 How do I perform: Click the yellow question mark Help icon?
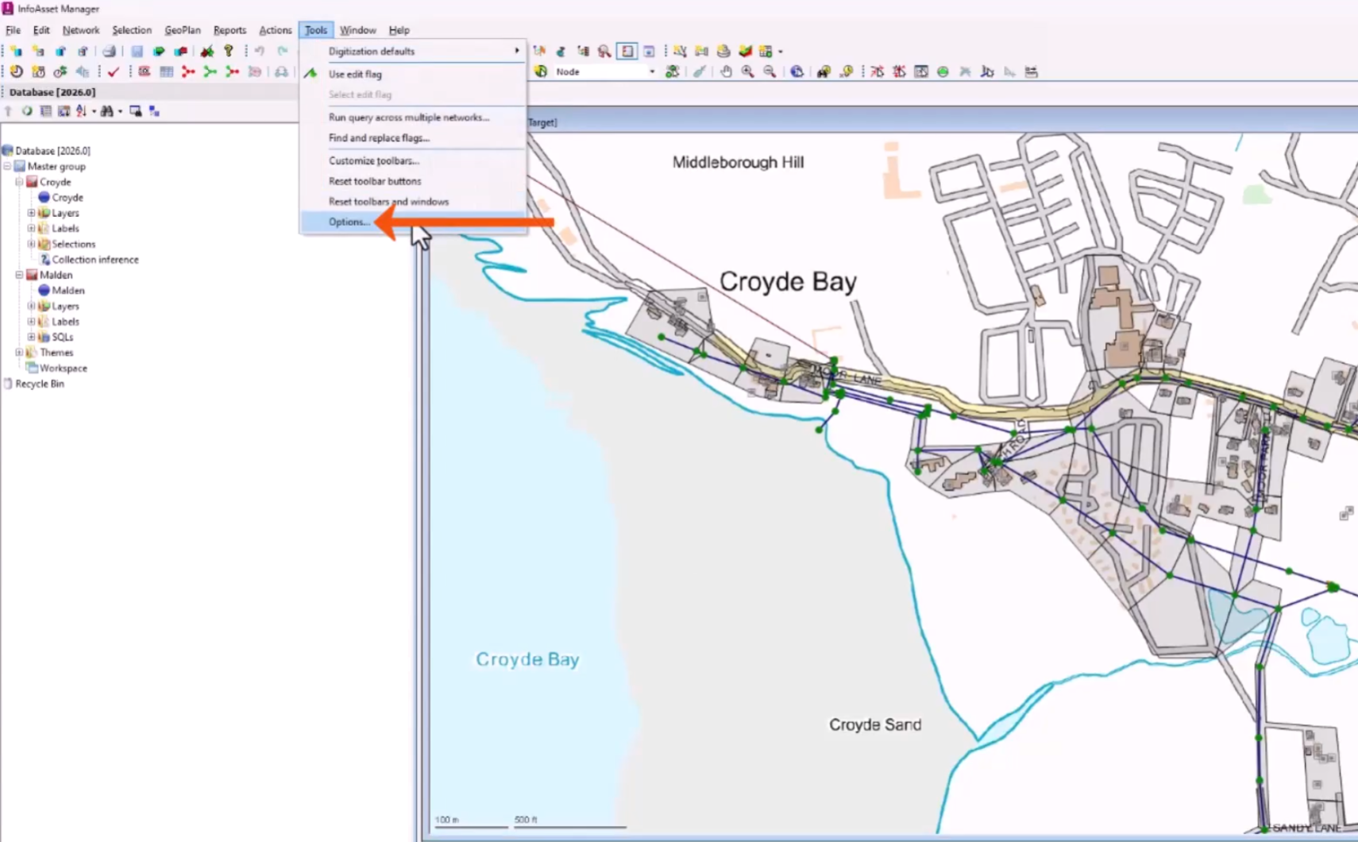229,52
